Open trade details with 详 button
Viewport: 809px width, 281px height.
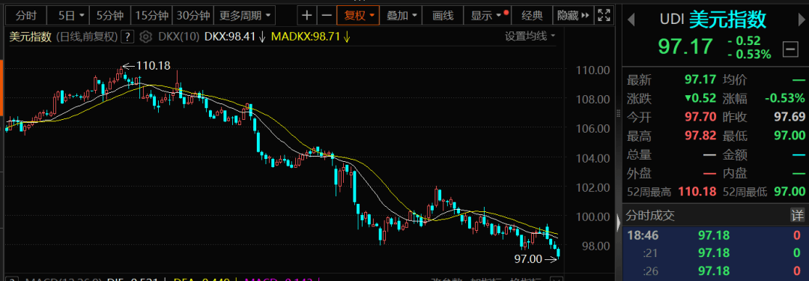click(x=797, y=216)
